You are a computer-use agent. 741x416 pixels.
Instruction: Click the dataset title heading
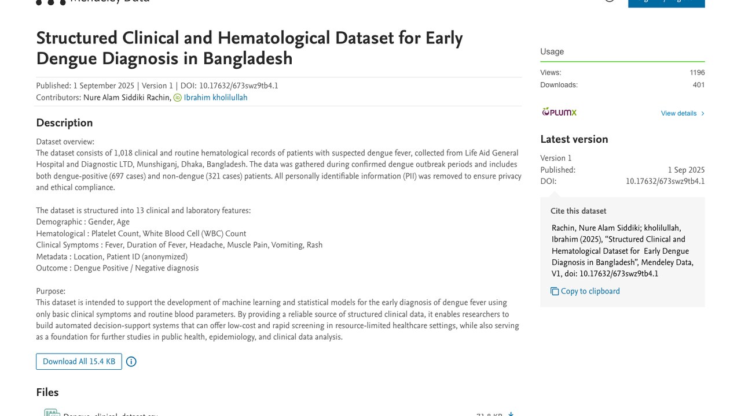point(250,49)
